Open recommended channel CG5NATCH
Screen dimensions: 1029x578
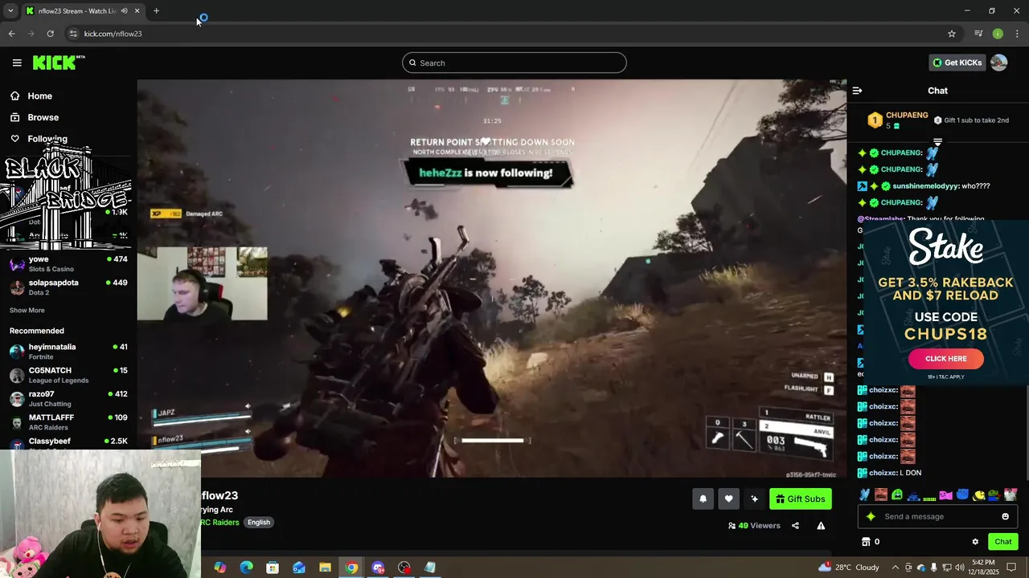(x=68, y=375)
